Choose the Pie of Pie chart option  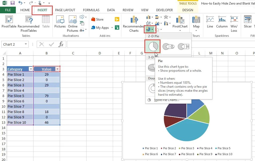pyautogui.click(x=168, y=46)
